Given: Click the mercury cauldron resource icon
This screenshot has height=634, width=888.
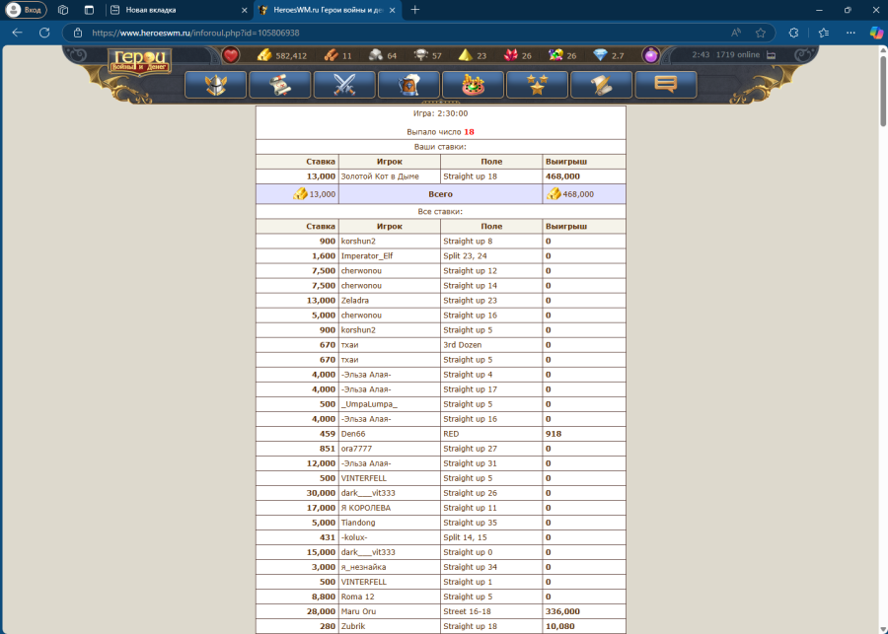Looking at the screenshot, I should (420, 55).
